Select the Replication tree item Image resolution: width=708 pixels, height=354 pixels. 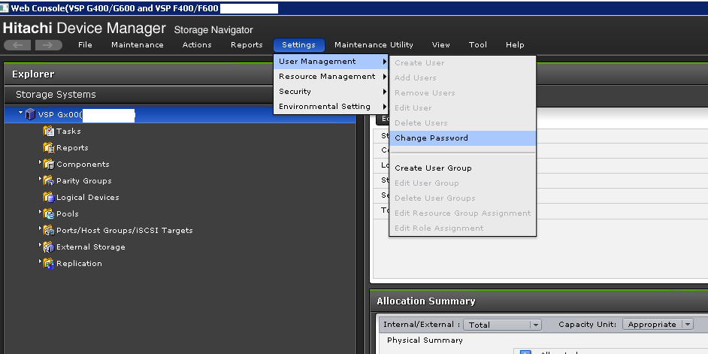(x=79, y=263)
